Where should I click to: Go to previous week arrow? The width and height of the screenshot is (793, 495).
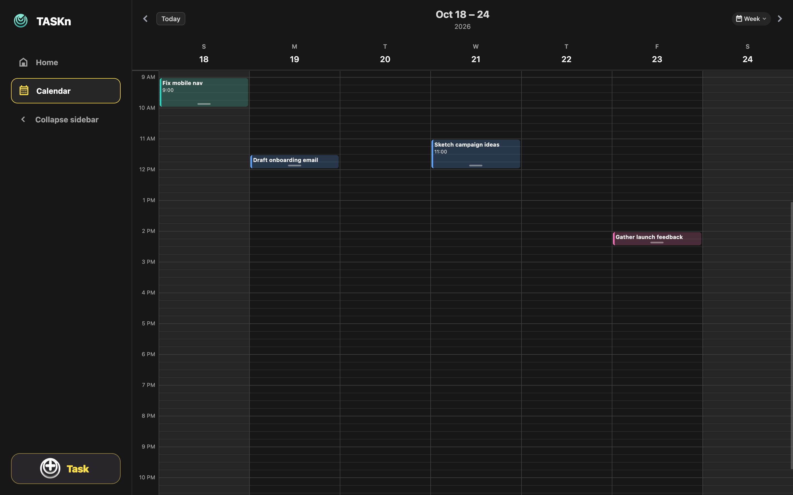click(x=145, y=19)
